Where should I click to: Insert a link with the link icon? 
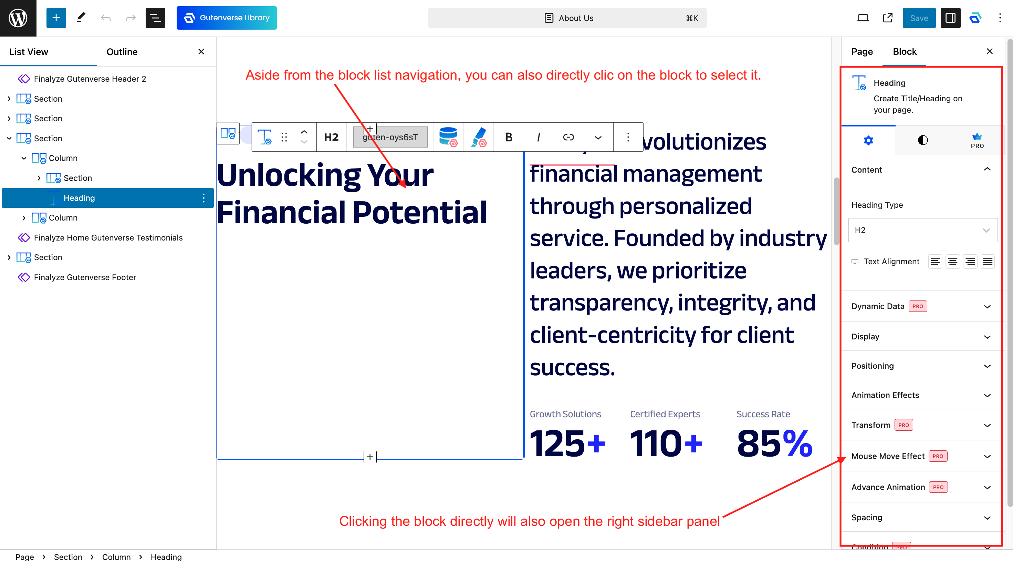[568, 137]
